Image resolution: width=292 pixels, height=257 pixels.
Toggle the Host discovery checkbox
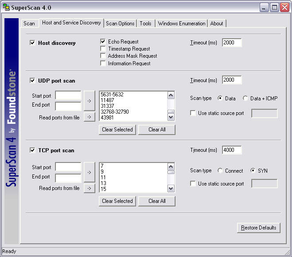(x=32, y=43)
